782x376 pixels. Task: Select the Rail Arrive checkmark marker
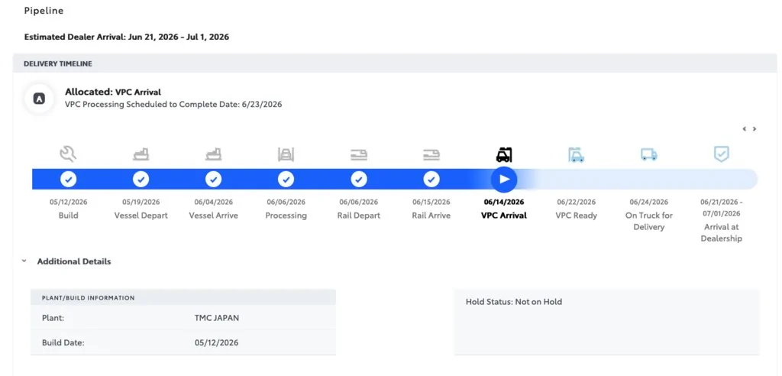431,179
